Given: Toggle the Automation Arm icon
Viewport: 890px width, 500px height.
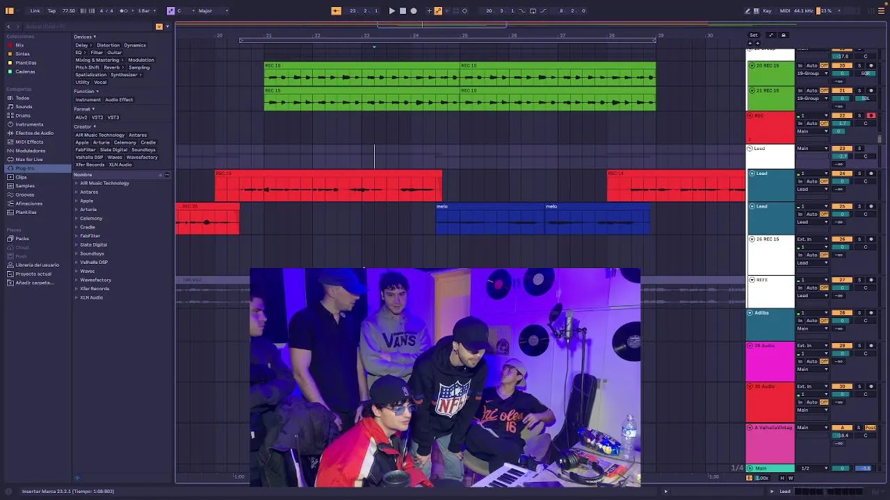Looking at the screenshot, I should click(438, 10).
